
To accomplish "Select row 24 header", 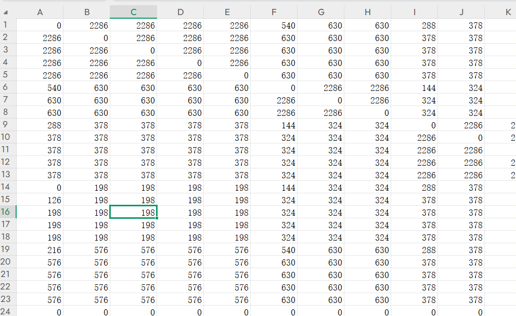I will (x=7, y=311).
